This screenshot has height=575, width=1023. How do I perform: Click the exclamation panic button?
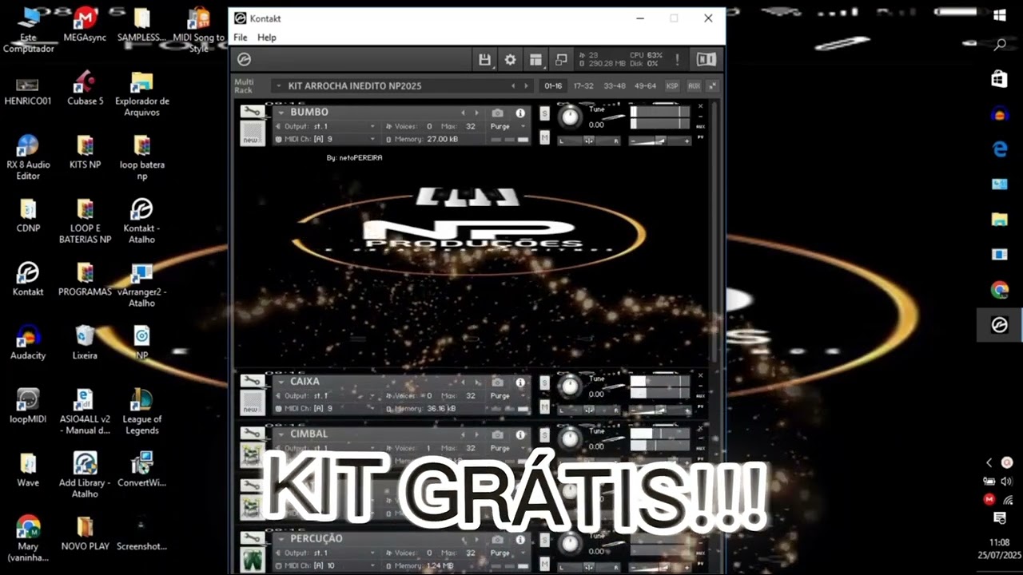[x=677, y=60]
